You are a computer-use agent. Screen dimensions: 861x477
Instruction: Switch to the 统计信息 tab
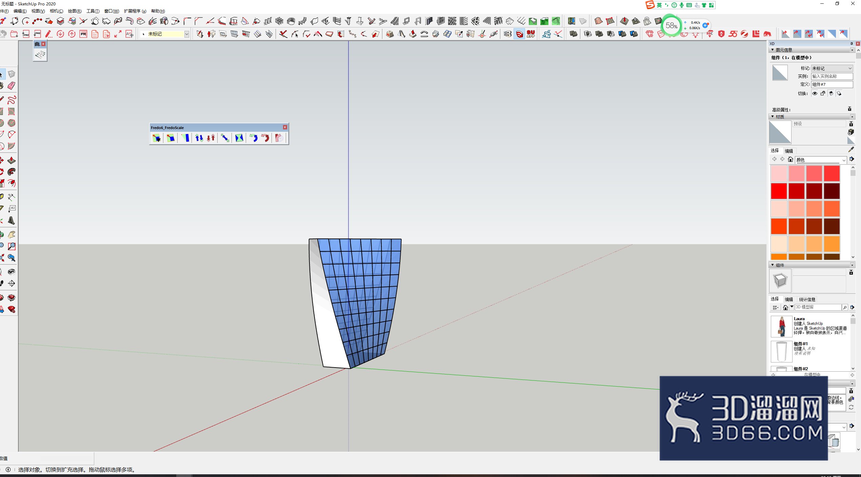[807, 299]
